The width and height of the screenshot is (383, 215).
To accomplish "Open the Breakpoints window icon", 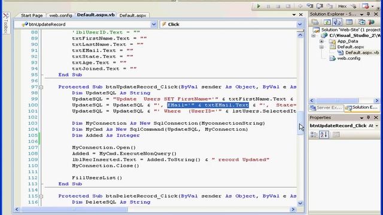I will (x=366, y=6).
